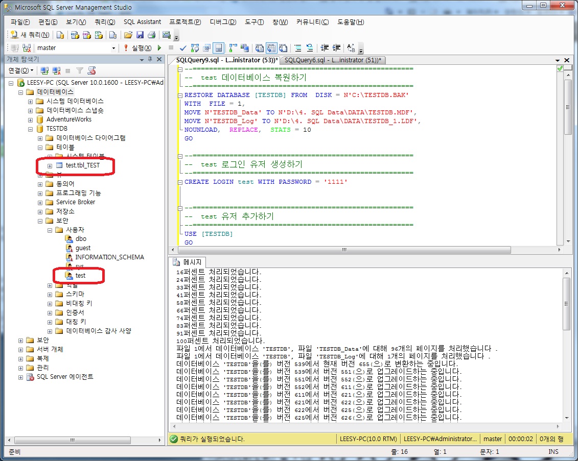Click the Object Explorer disconnect icon

[x=56, y=70]
